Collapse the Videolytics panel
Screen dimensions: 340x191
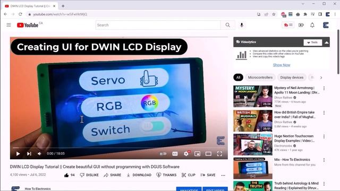coord(327,42)
